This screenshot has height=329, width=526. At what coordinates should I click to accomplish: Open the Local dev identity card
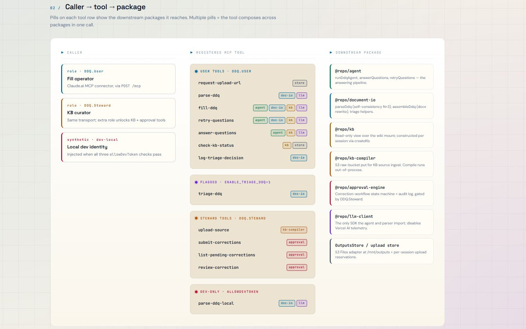click(118, 147)
